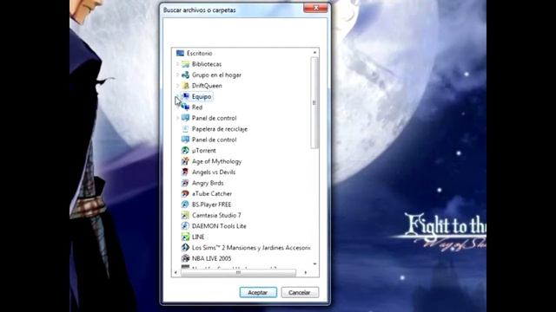This screenshot has width=556, height=312.
Task: Close the Buscar archivos o carpetas dialog
Action: click(x=315, y=8)
